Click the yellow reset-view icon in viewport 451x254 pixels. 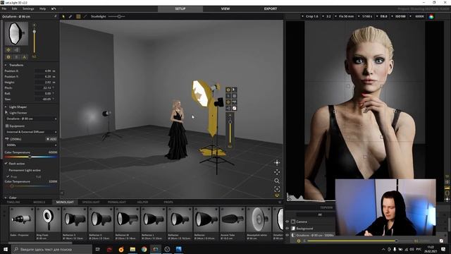(x=277, y=195)
